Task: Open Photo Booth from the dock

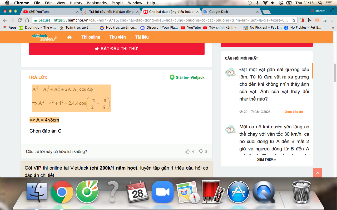Action: pyautogui.click(x=213, y=192)
